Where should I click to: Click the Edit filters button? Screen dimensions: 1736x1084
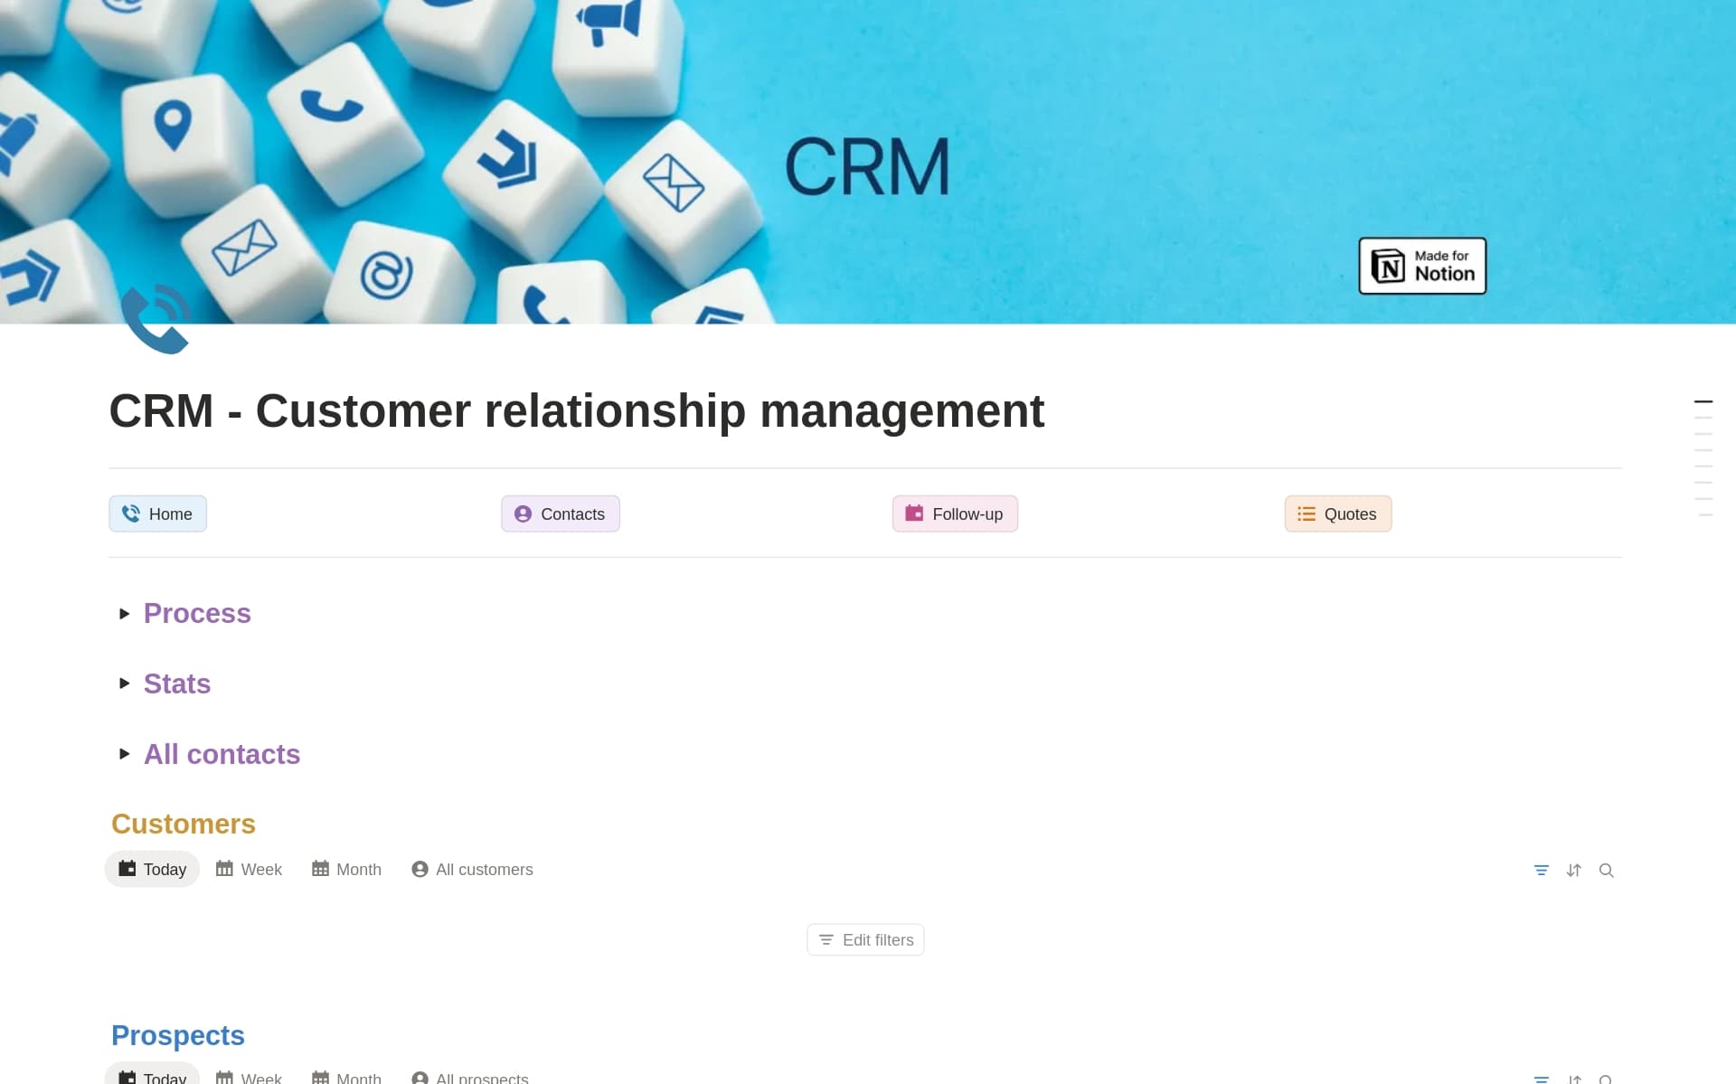(864, 939)
